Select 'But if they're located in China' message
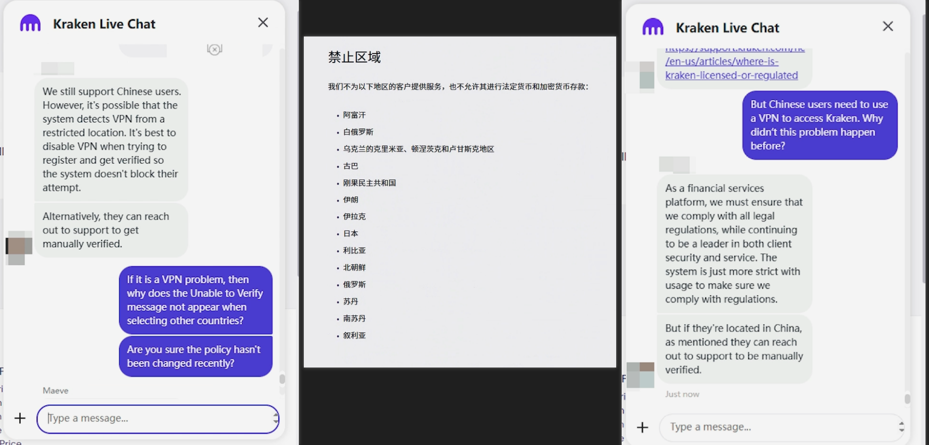The image size is (929, 445). coord(734,349)
